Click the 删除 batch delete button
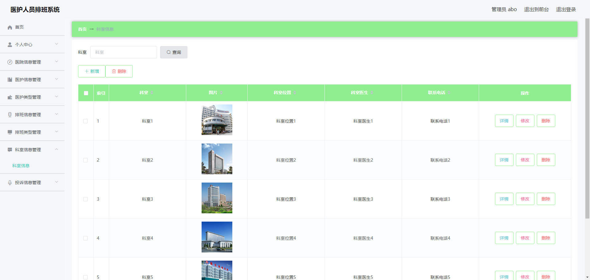590x280 pixels. (x=119, y=71)
